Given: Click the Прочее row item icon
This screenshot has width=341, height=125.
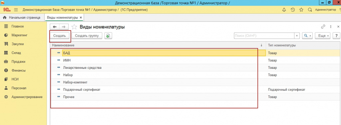Looking at the screenshot, I should (59, 97).
